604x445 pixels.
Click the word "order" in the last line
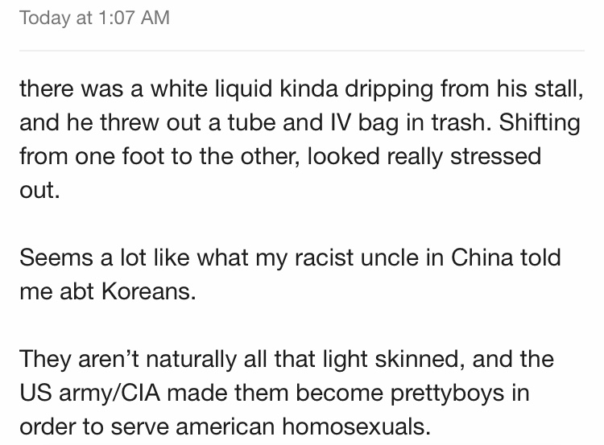tap(48, 426)
